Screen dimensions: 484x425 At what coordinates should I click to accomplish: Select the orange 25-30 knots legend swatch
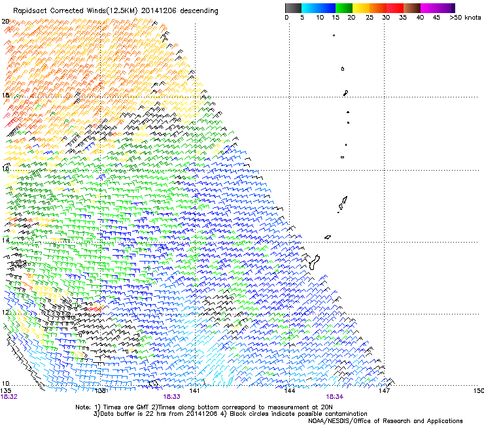pyautogui.click(x=378, y=8)
